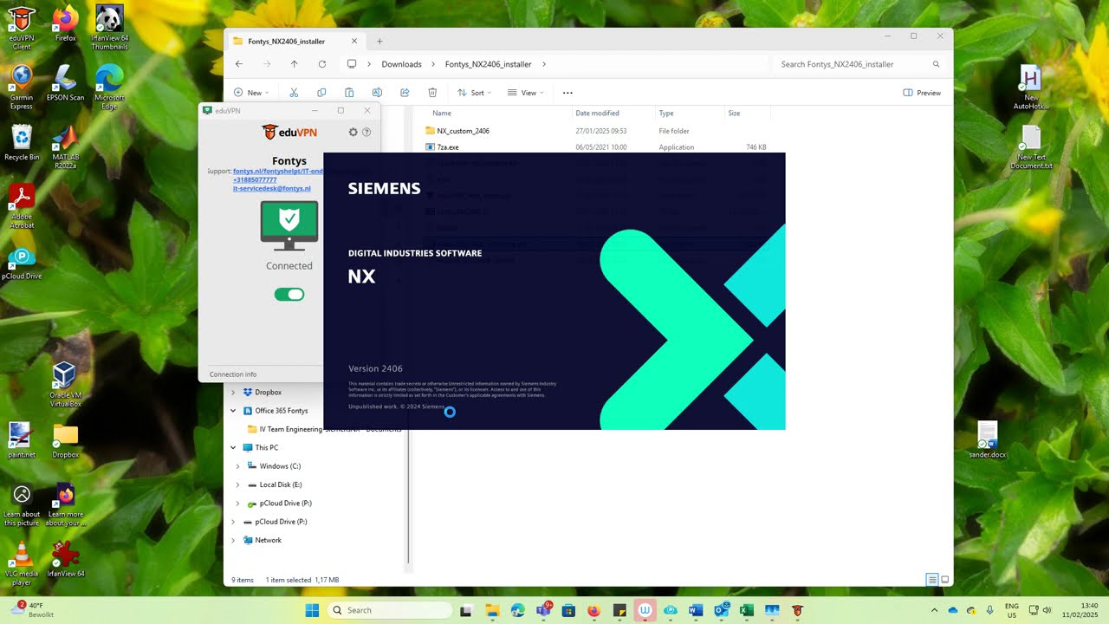Expand the chevron after Fontys_NX2406_installer breadcrumb
Screen dimensions: 1109x624
pyautogui.click(x=544, y=64)
